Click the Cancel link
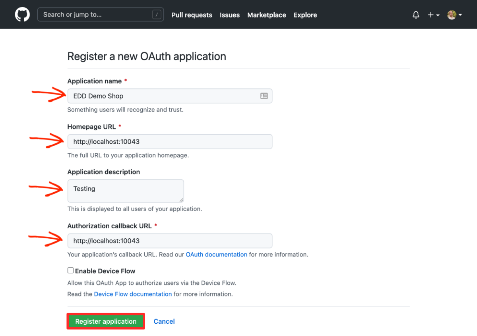Screen dimensions: 477x336 164,321
